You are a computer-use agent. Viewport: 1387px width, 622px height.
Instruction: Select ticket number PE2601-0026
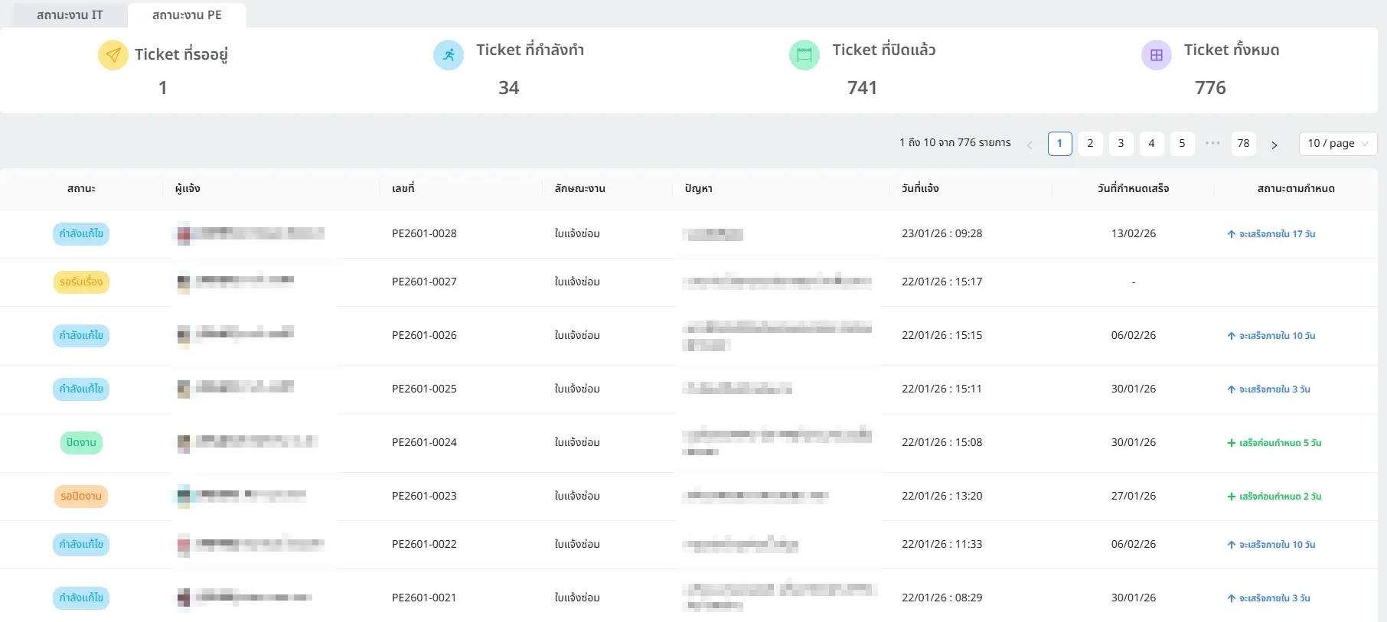[x=424, y=335]
